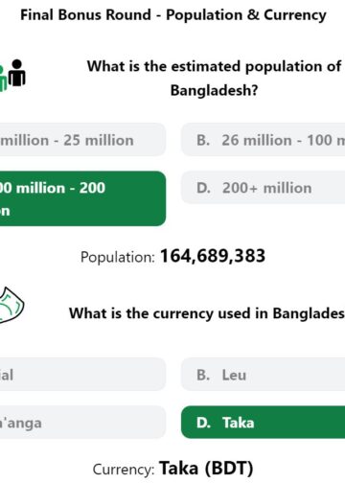Image resolution: width=345 pixels, height=483 pixels.
Task: Select the currency answer ending in 'ial'
Action: point(82,374)
